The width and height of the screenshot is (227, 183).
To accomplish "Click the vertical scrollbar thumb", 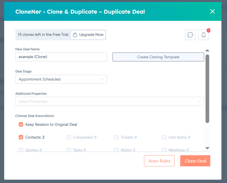I will (207, 89).
